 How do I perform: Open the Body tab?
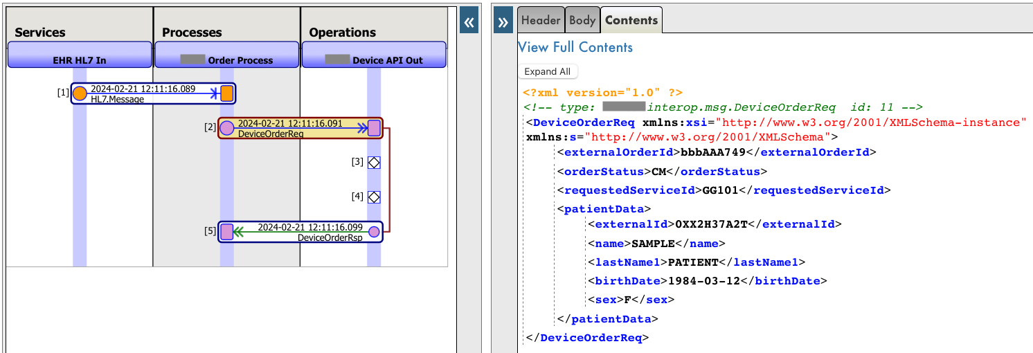[x=582, y=20]
